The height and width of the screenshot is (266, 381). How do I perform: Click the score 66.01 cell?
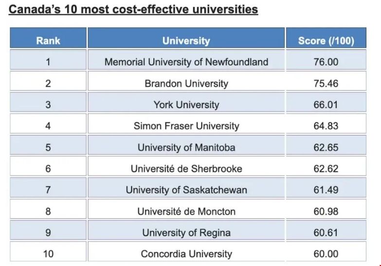tap(326, 105)
